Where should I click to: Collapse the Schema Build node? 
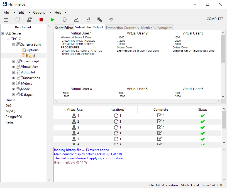(x=13, y=45)
